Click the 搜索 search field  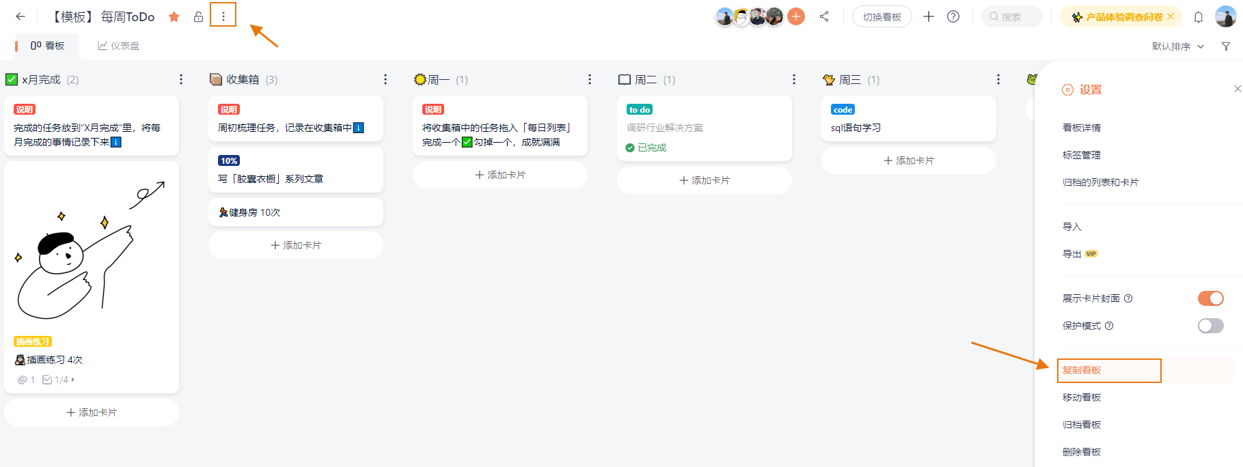pyautogui.click(x=1012, y=17)
